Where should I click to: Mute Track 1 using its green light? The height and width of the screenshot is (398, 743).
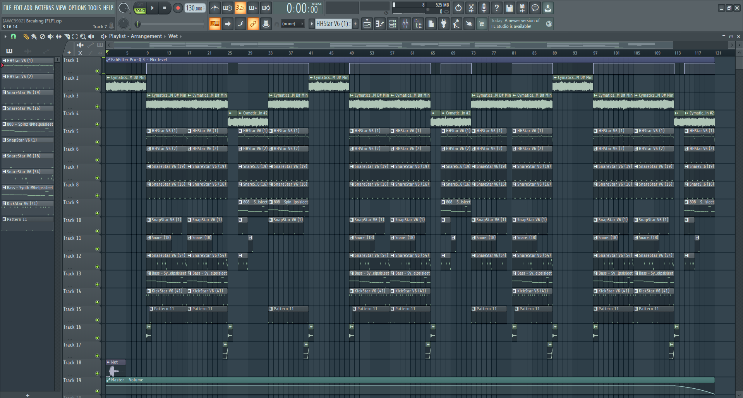pyautogui.click(x=97, y=71)
